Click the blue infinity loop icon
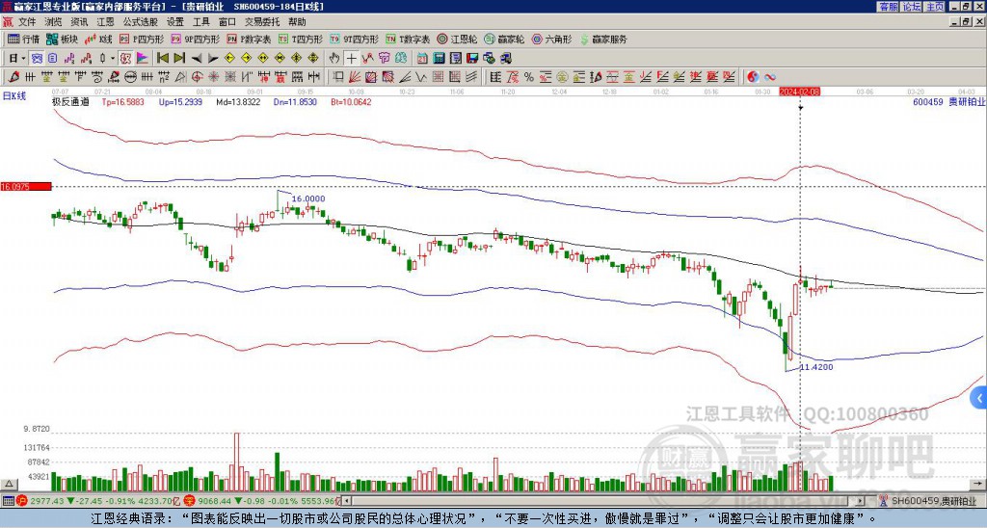 point(770,77)
